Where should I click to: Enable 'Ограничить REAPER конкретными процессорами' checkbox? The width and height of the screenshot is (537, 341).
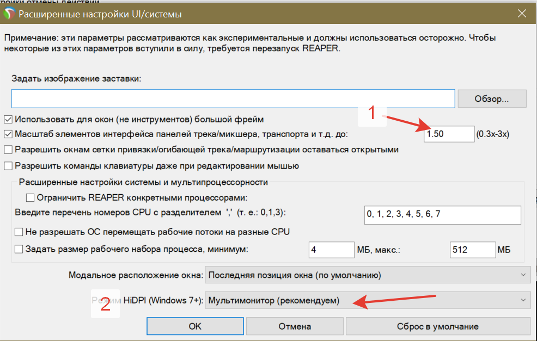[x=30, y=197]
